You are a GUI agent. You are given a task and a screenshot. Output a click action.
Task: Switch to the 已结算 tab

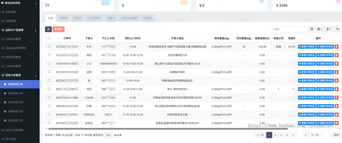148,18
